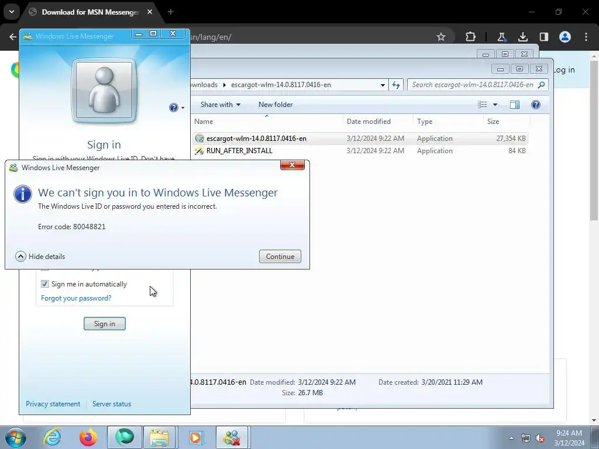Click the search magnifier icon in Explorer
Screen dimensions: 599x449
[x=541, y=85]
